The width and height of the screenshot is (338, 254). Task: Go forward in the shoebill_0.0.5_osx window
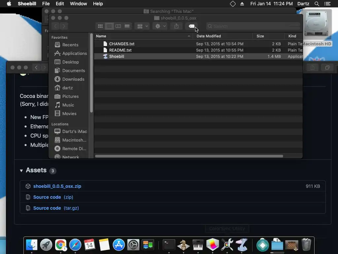pyautogui.click(x=64, y=26)
